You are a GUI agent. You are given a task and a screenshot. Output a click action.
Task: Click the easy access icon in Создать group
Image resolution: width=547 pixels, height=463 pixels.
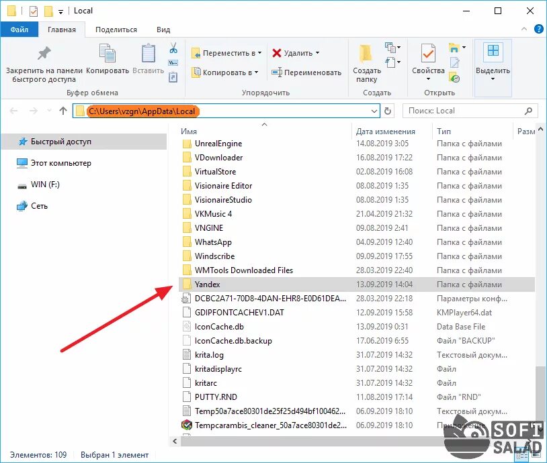[x=390, y=62]
